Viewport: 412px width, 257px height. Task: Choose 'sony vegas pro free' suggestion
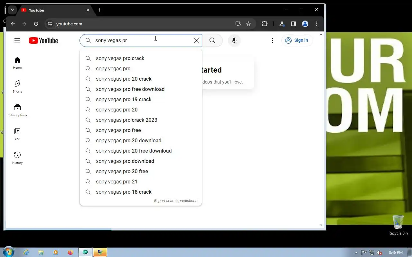pos(141,130)
